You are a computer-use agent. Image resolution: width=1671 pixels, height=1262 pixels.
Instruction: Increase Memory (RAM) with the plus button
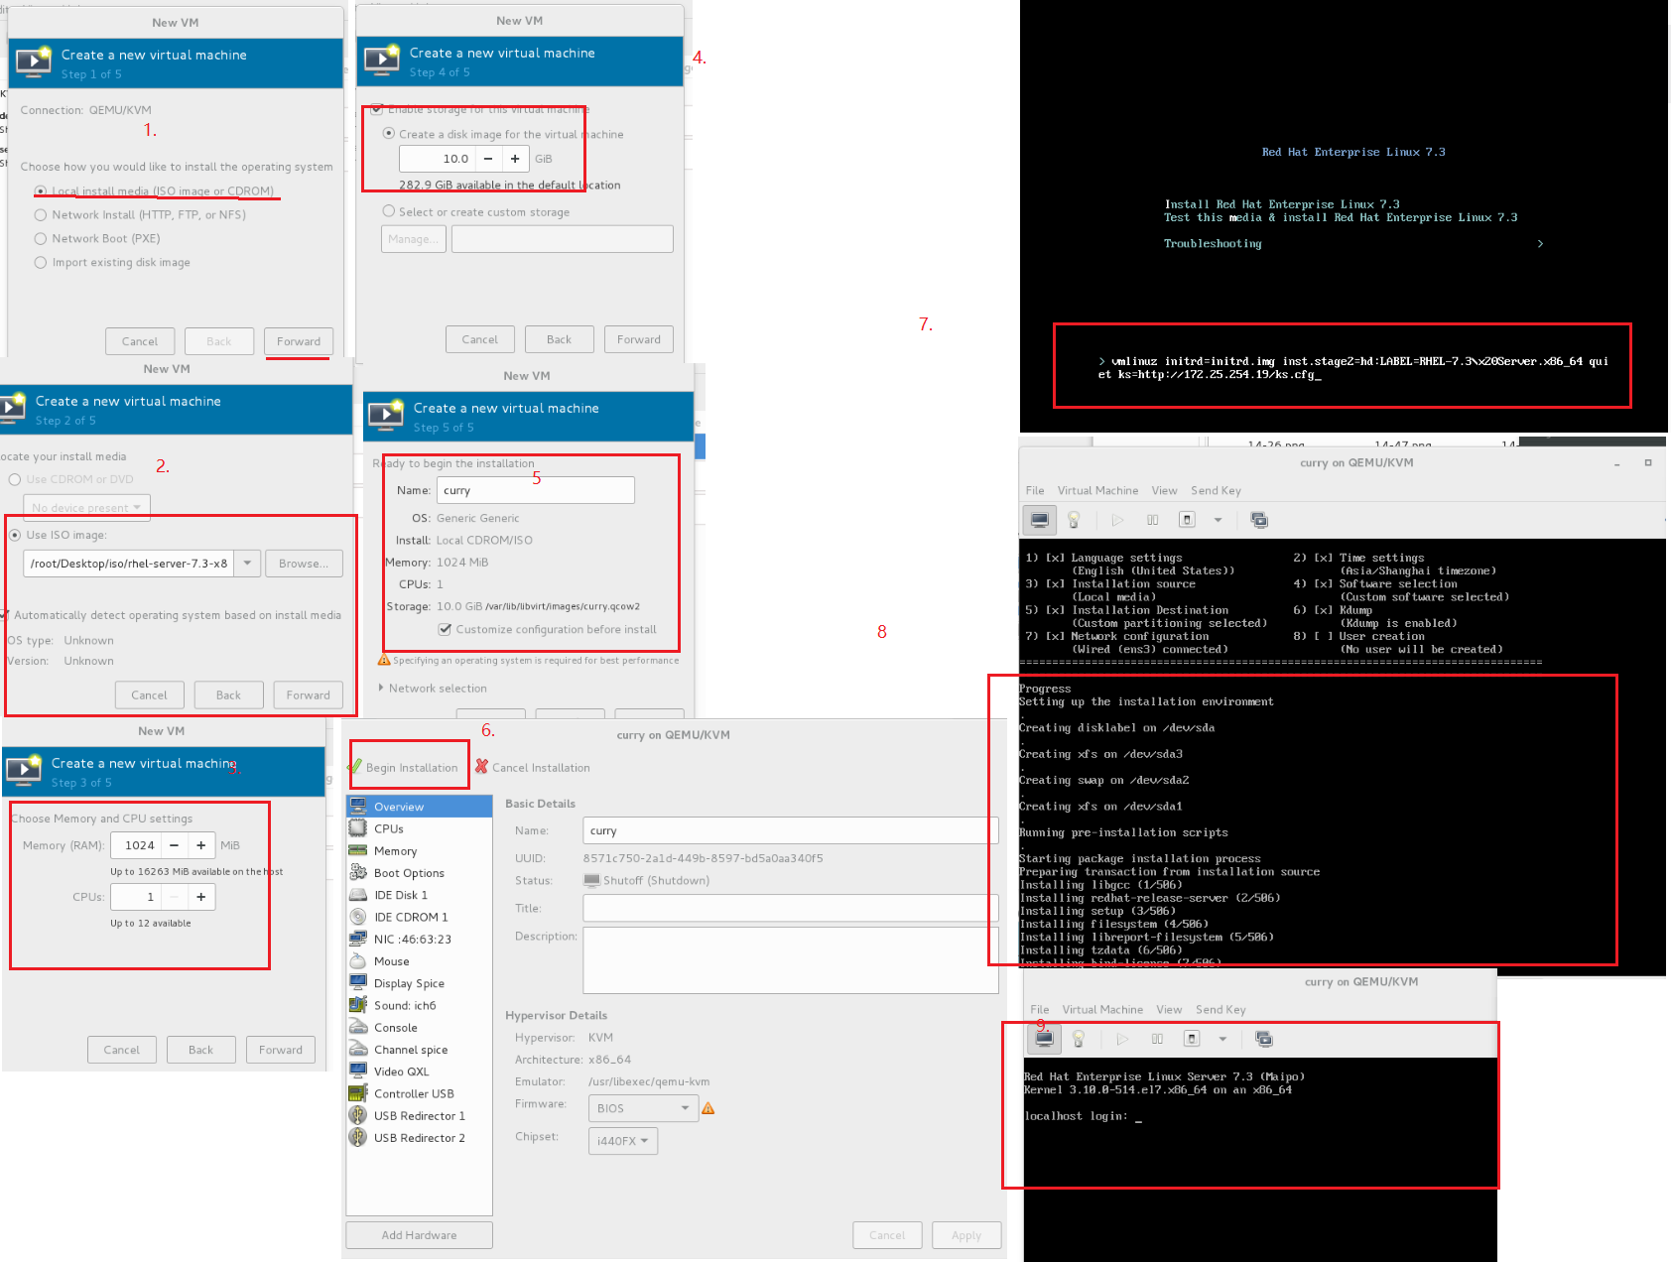pos(200,845)
